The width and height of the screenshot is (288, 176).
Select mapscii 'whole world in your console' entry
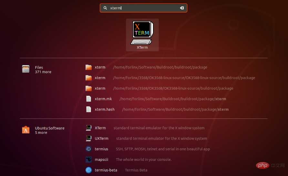pos(143,160)
